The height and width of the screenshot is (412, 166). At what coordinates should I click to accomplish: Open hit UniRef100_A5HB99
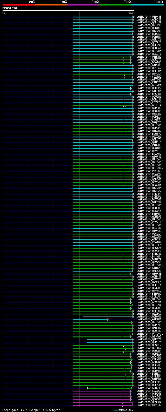(x=149, y=217)
